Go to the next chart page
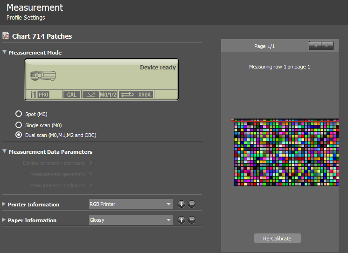 (x=327, y=46)
